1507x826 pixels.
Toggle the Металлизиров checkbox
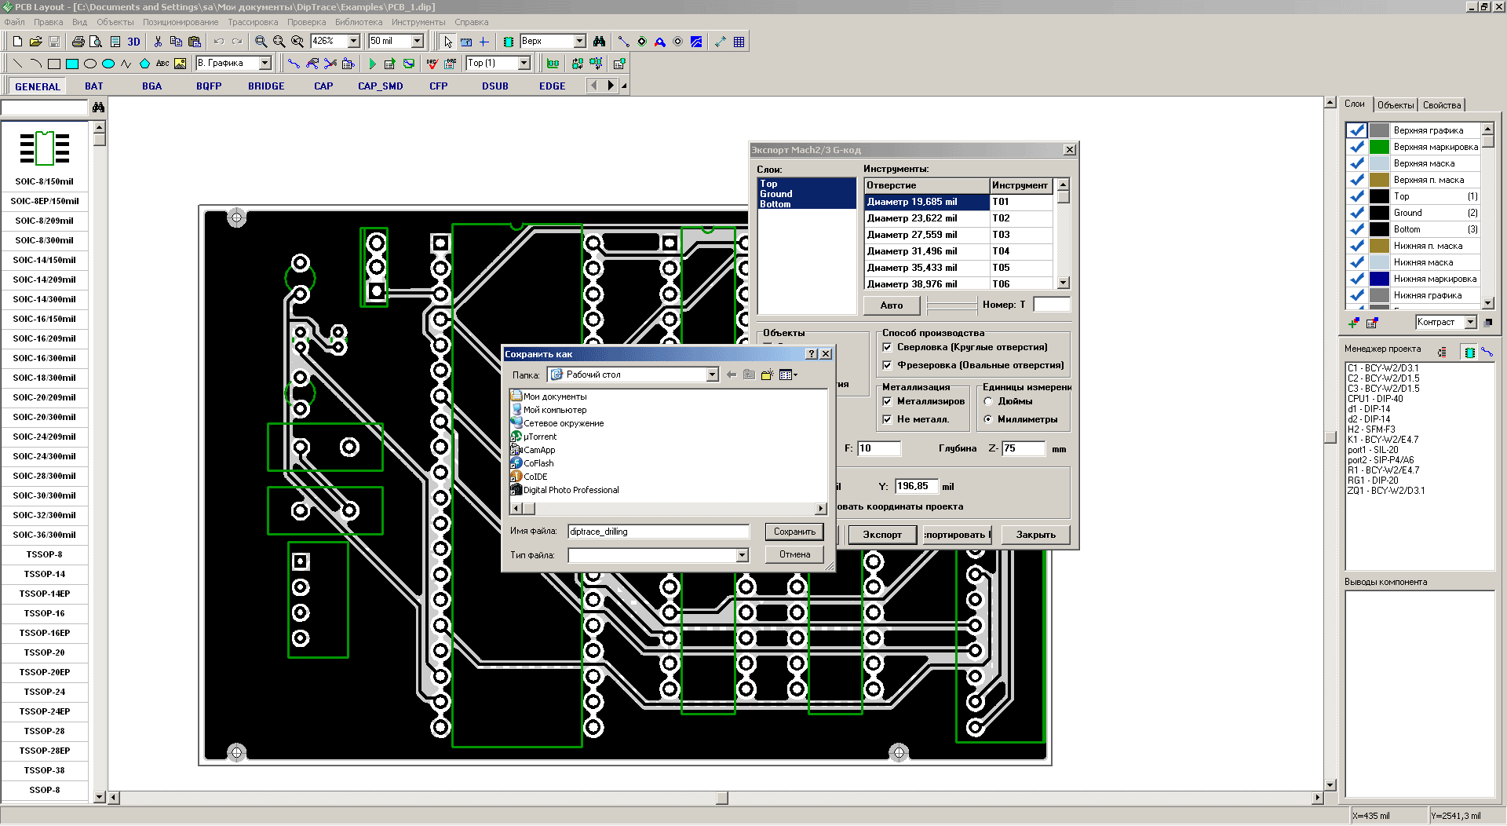[887, 401]
